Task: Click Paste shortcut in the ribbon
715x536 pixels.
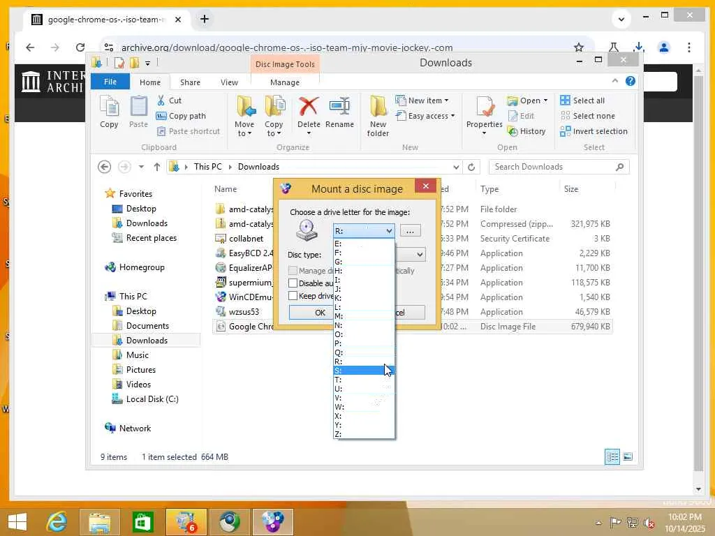Action: [189, 131]
